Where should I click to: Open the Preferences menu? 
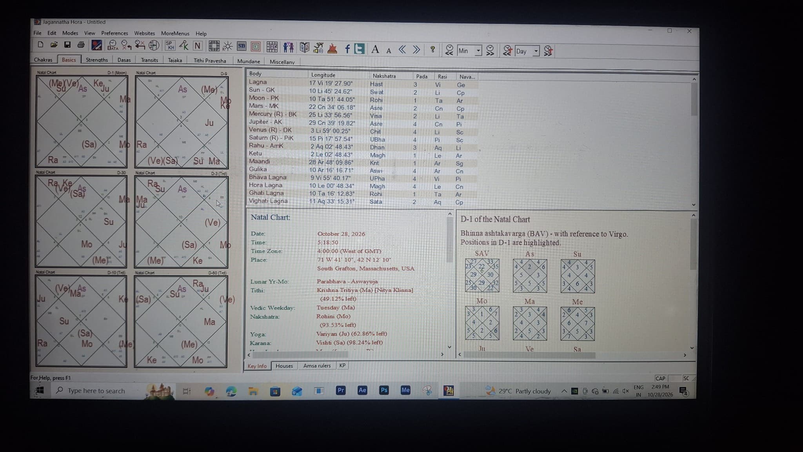[x=114, y=33]
